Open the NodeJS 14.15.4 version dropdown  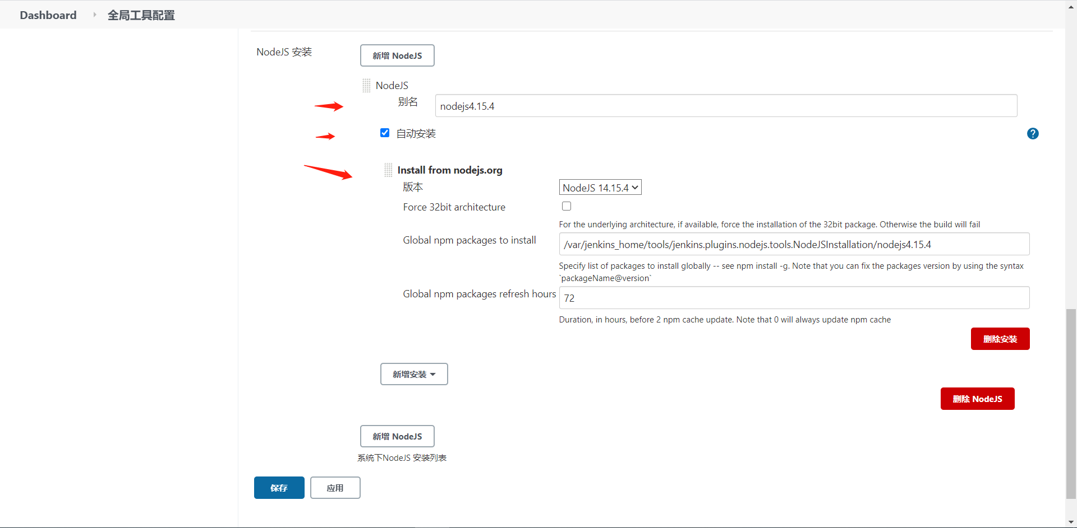coord(600,188)
